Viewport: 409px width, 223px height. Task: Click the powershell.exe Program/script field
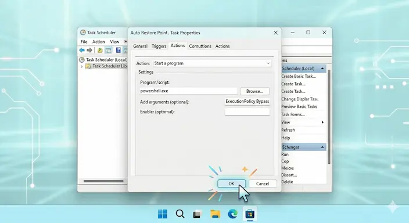click(x=188, y=91)
